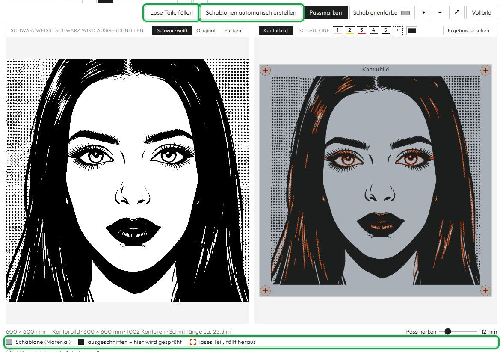Click the "SCHWARZWEISS · SCHWARZ WIRD AUSGESCHNITTEN" heading
Screen dimensions: 503x352
pyautogui.click(x=77, y=30)
